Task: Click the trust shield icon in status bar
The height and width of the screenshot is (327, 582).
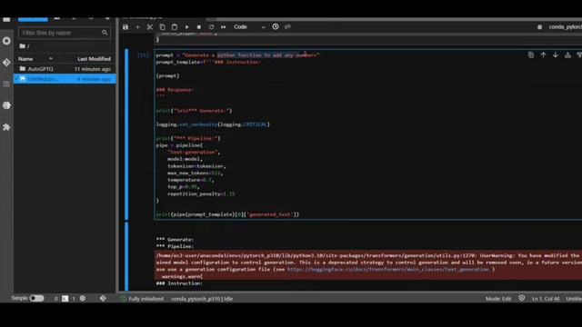Action: 521,299
